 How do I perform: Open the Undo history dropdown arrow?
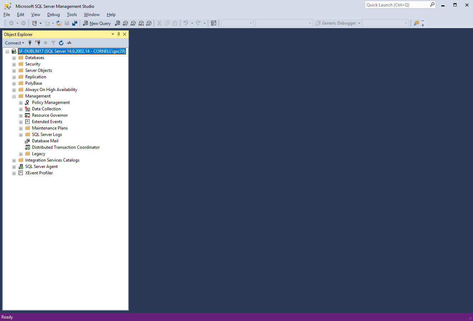[x=192, y=23]
